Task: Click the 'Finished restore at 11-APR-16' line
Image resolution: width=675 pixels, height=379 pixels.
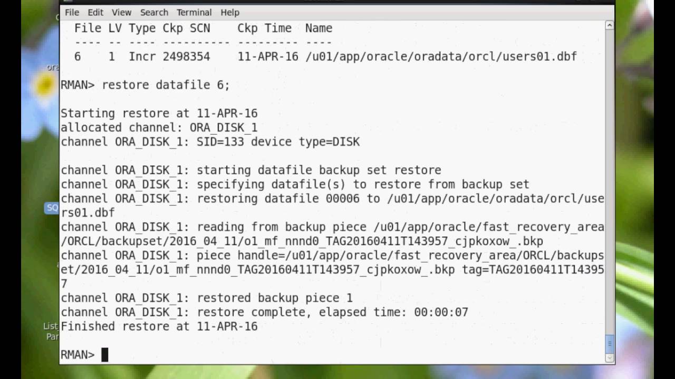Action: pos(159,326)
